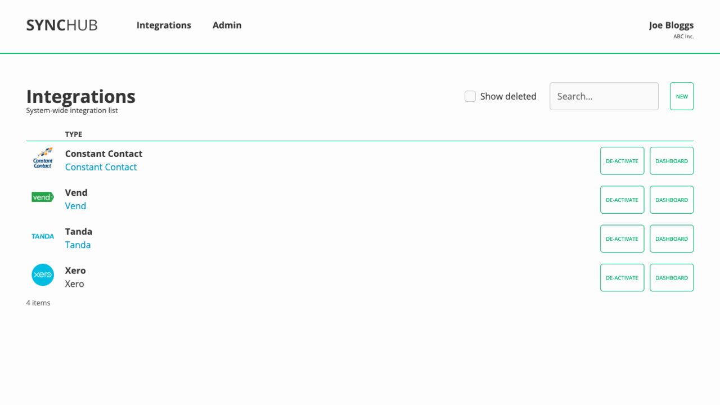The height and width of the screenshot is (405, 720).
Task: Click the bold Constant Contact title
Action: pos(103,154)
